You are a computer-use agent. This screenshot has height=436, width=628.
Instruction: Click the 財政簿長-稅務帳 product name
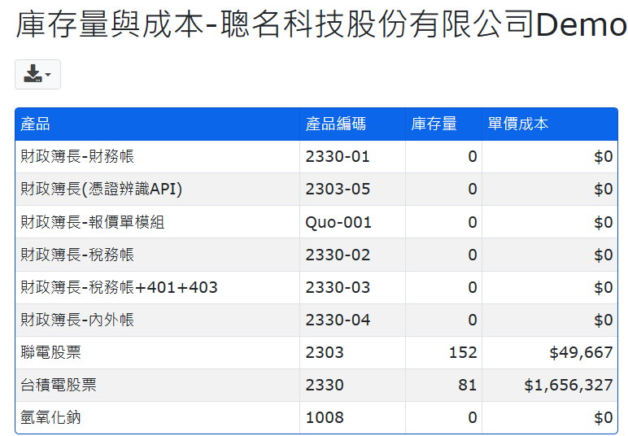point(77,255)
